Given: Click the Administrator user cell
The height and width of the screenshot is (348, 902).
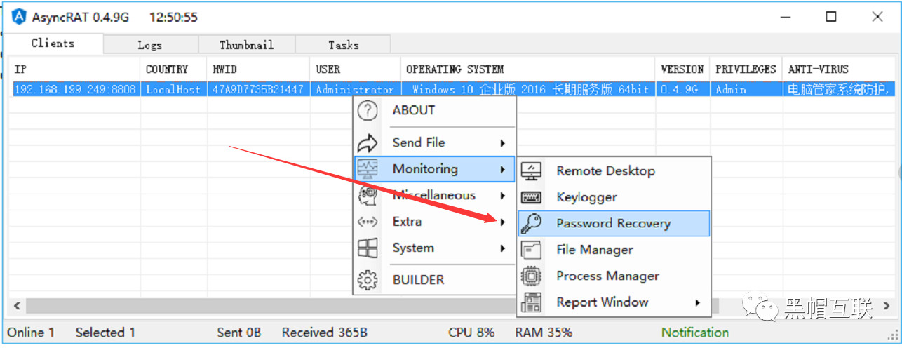Looking at the screenshot, I should pyautogui.click(x=355, y=90).
